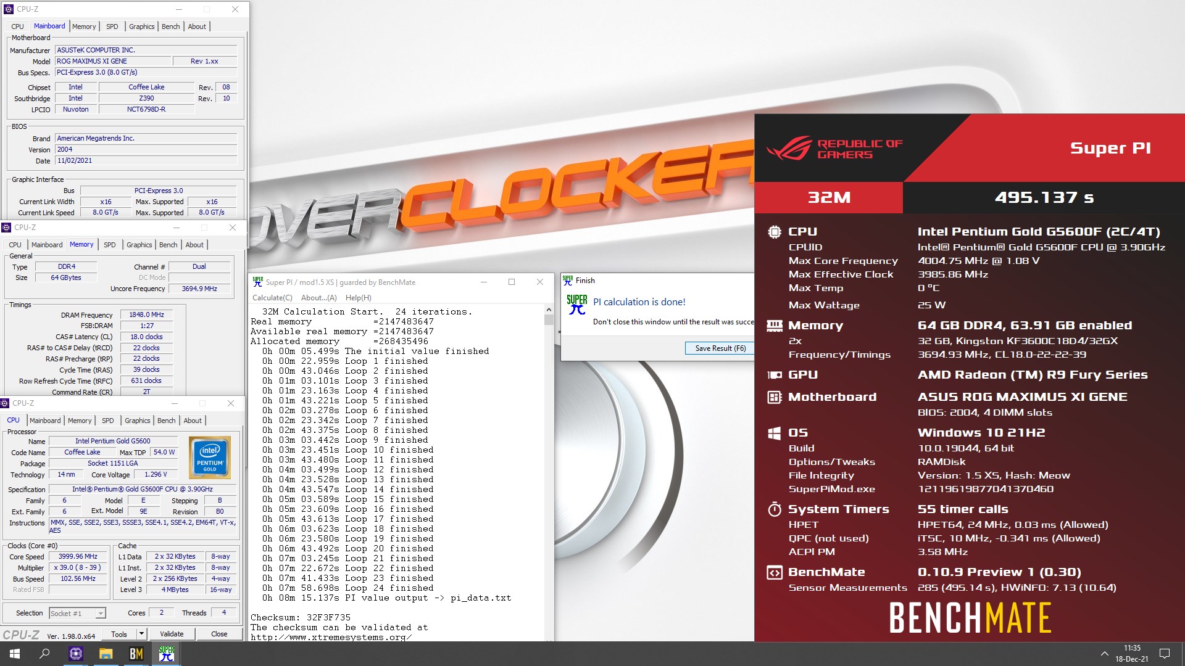This screenshot has width=1185, height=666.
Task: Click the ROG Republic of Gamers logo
Action: 834,148
